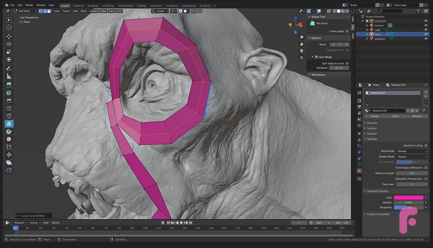Open the timeline Playback menu
Image resolution: width=433 pixels, height=248 pixels.
(x=20, y=223)
